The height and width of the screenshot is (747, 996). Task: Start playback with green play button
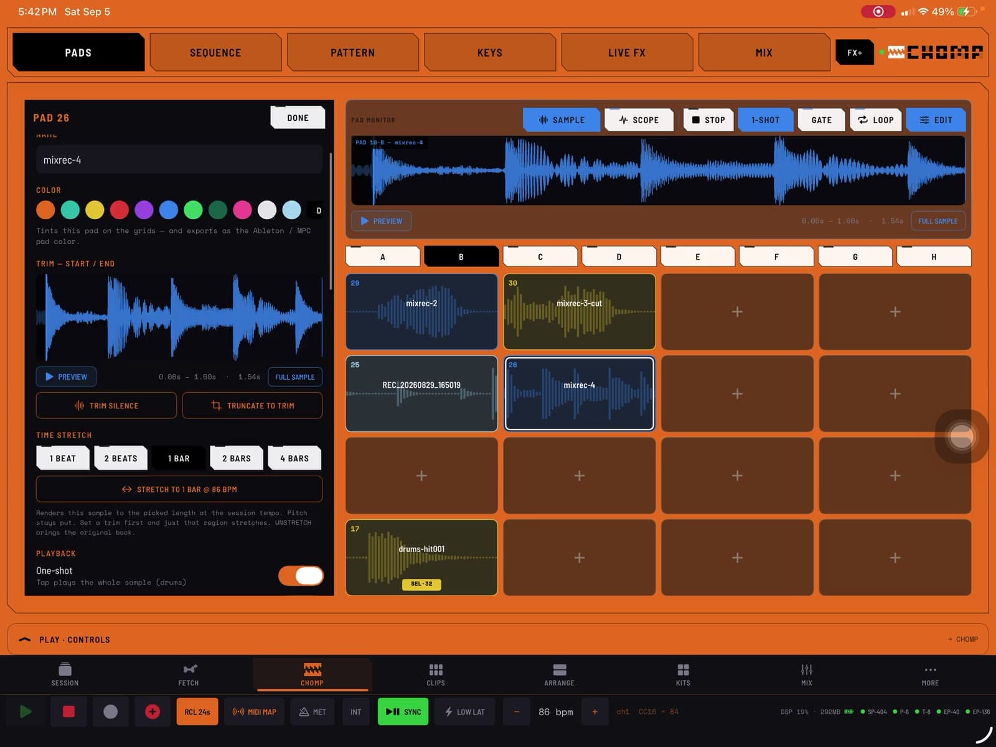click(26, 712)
